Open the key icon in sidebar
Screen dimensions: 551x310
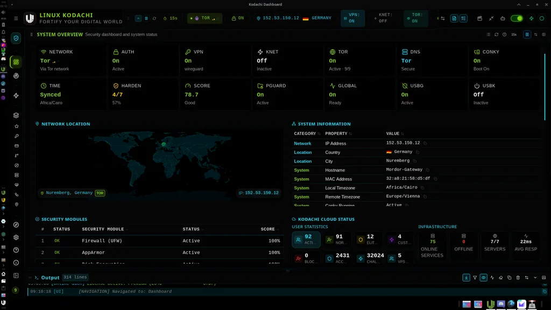pos(17,136)
